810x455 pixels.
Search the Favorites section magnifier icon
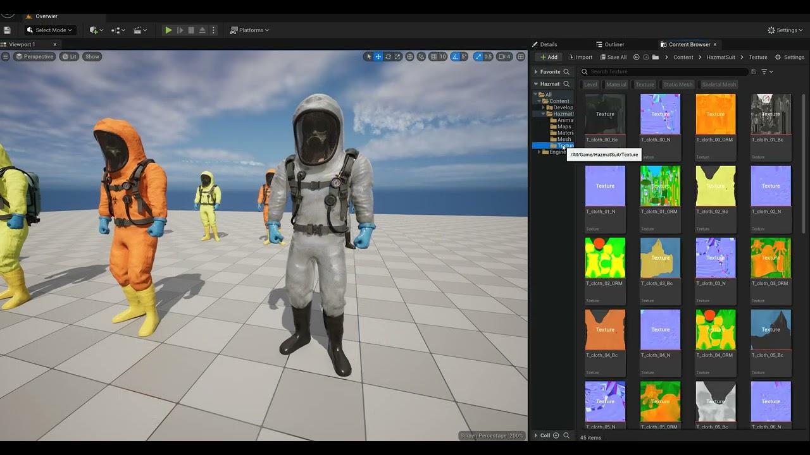click(566, 71)
